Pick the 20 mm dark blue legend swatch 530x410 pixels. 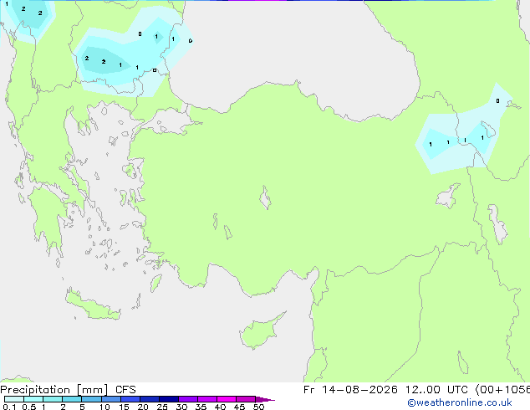tap(150, 399)
